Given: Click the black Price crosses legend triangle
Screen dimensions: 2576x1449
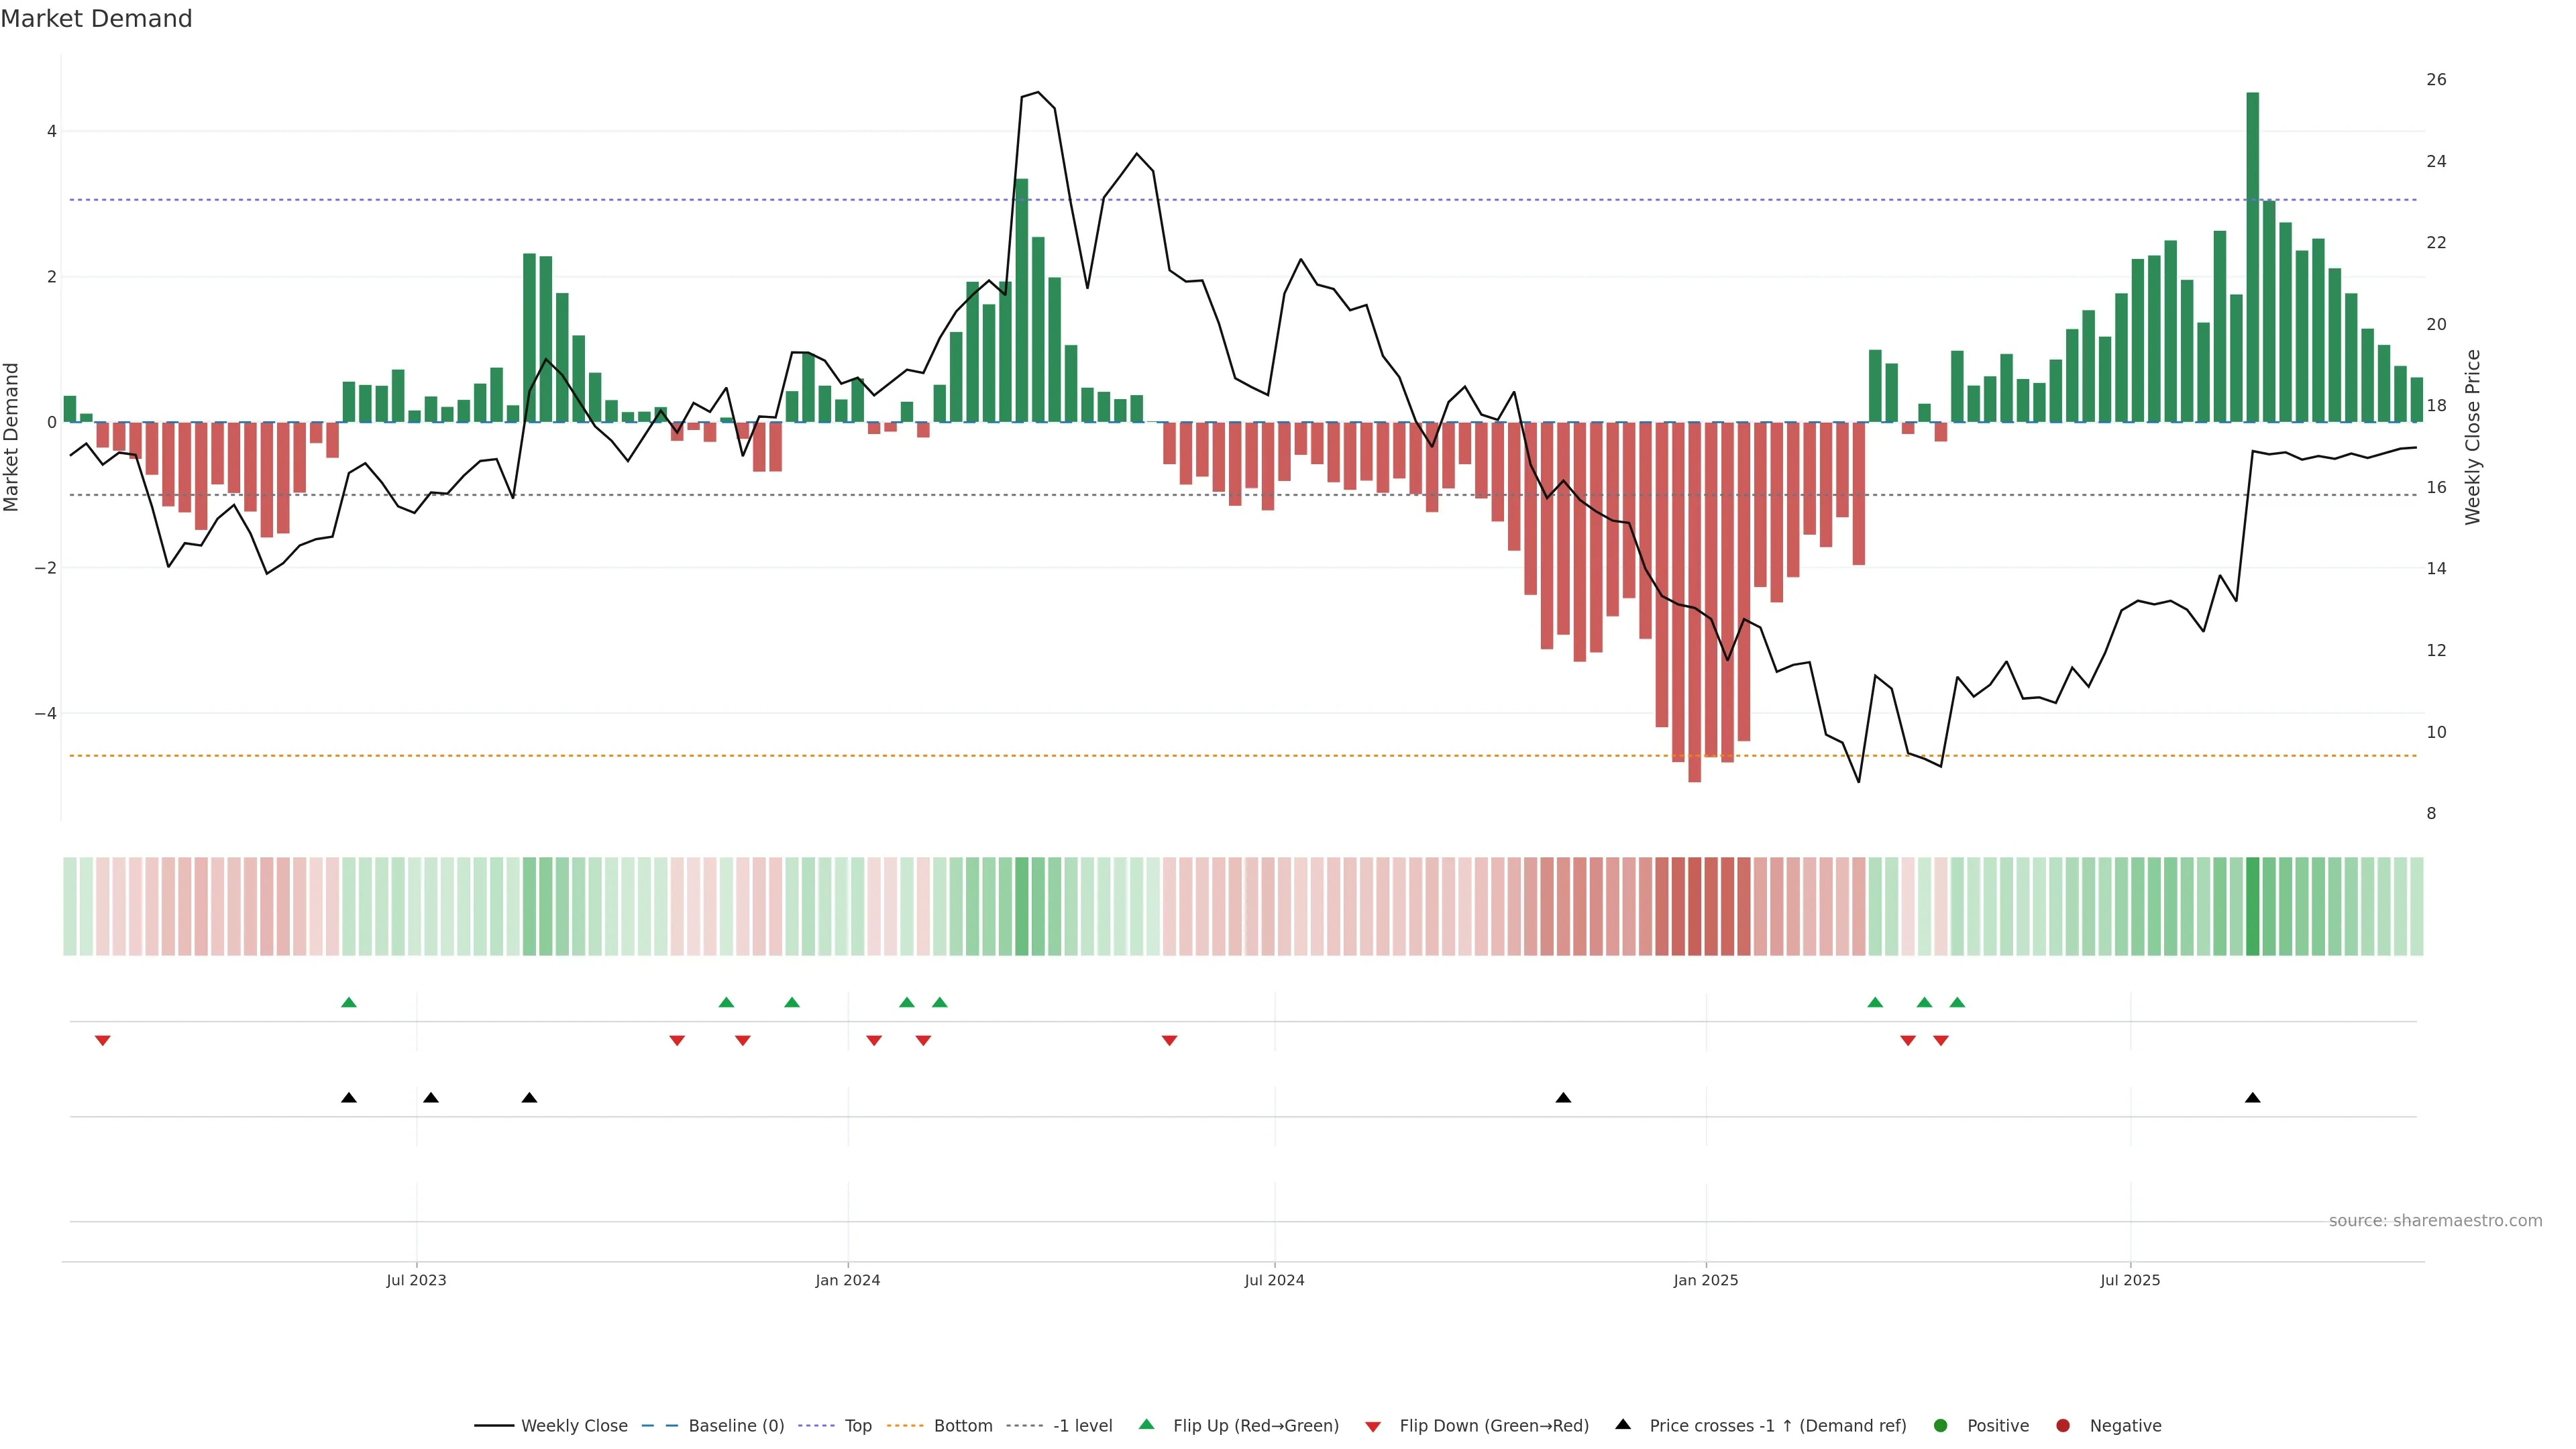Looking at the screenshot, I should pyautogui.click(x=1623, y=1425).
